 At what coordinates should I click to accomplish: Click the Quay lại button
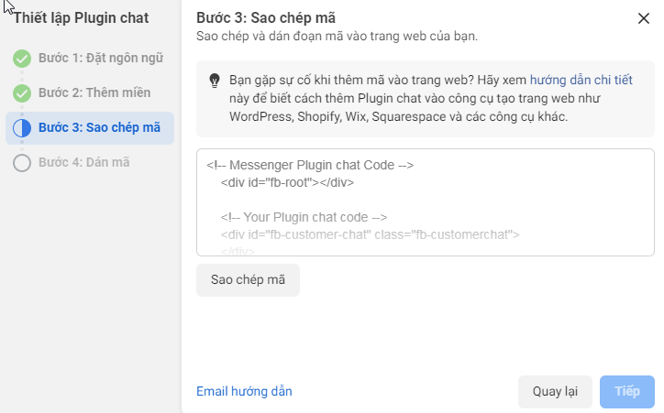(555, 391)
